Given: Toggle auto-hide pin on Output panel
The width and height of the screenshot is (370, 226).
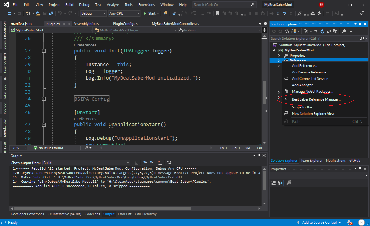Looking at the screenshot, I should pyautogui.click(x=259, y=156).
